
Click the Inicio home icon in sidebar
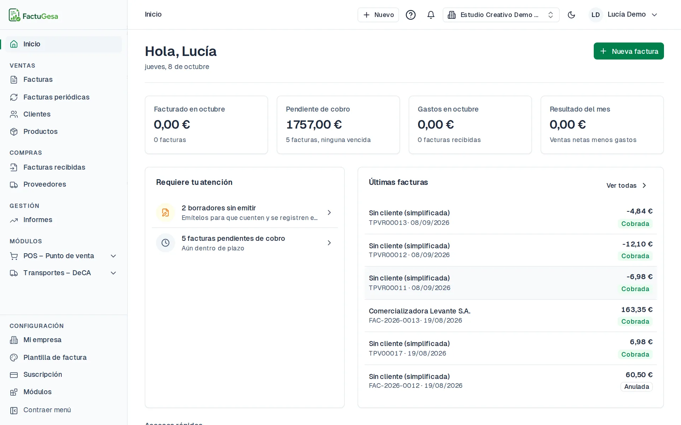click(x=14, y=44)
